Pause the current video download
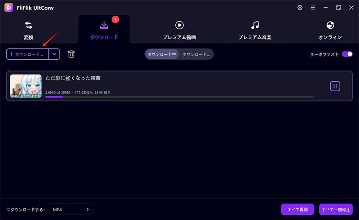The image size is (359, 220). (335, 86)
